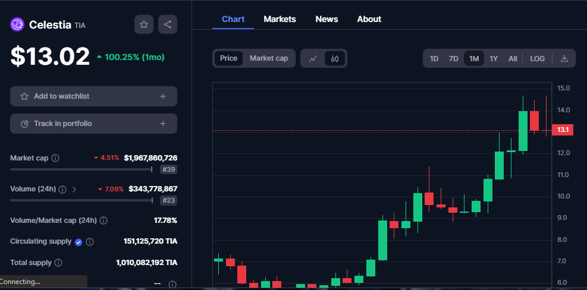This screenshot has height=290, width=587.
Task: Show Volume/Market cap info tooltip icon
Action: coord(103,220)
